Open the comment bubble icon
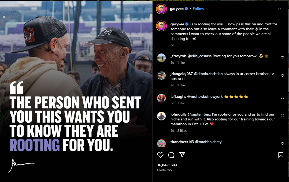The width and height of the screenshot is (289, 182). point(171,155)
